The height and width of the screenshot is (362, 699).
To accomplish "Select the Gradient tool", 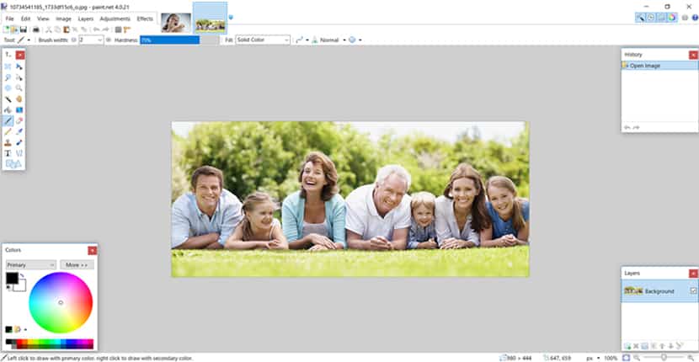I will pyautogui.click(x=19, y=109).
